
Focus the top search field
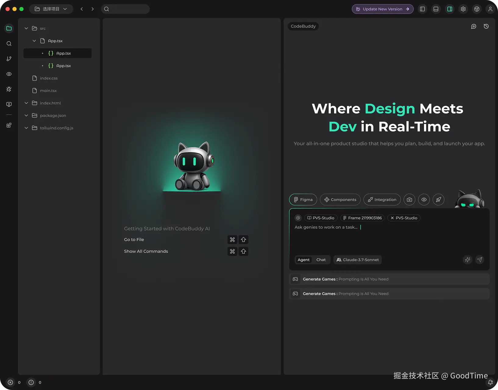125,9
